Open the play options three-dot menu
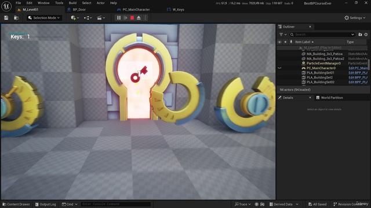 tap(146, 18)
